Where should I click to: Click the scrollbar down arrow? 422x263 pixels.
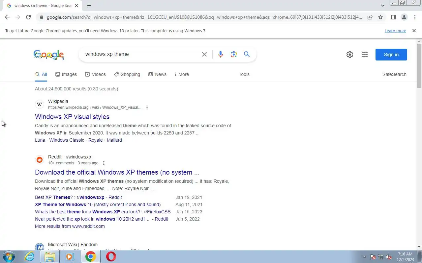pyautogui.click(x=419, y=247)
